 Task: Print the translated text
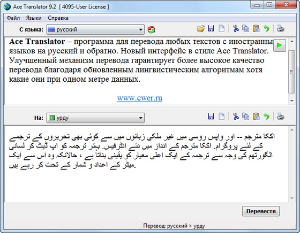click(281, 116)
